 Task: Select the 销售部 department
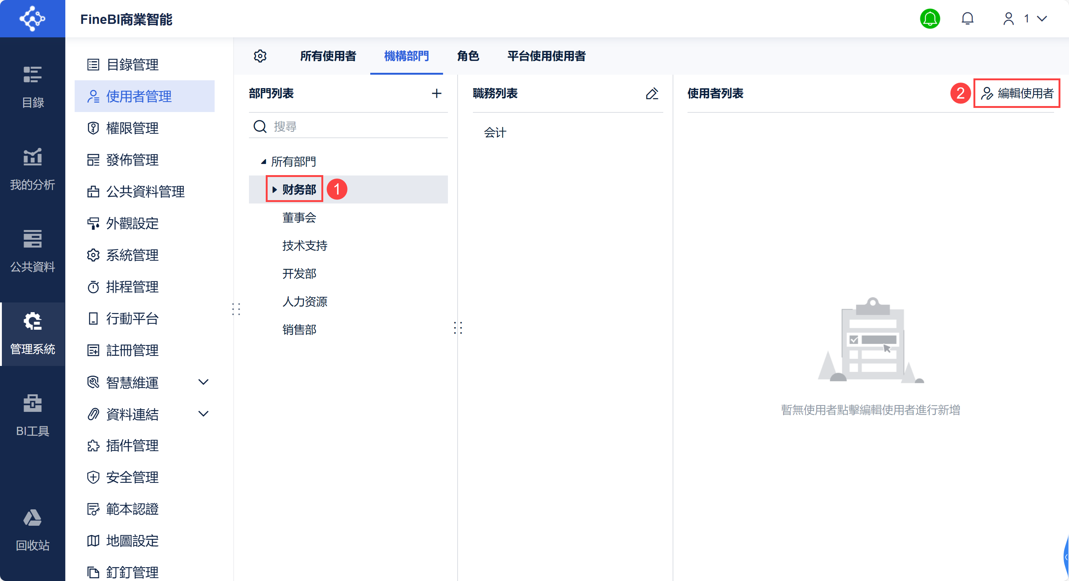coord(299,329)
